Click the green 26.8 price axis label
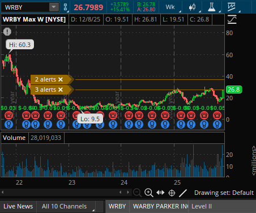Screen dimensions: 256x213 tap(234, 90)
